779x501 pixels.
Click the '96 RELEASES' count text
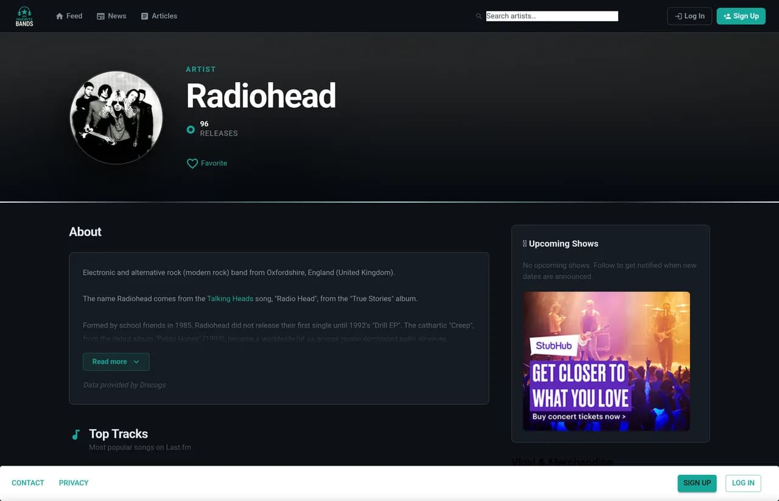coord(218,128)
